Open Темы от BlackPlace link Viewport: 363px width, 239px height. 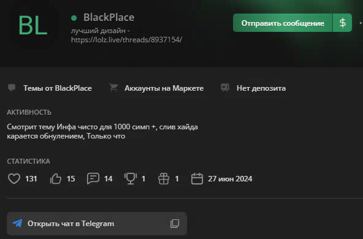pyautogui.click(x=58, y=88)
